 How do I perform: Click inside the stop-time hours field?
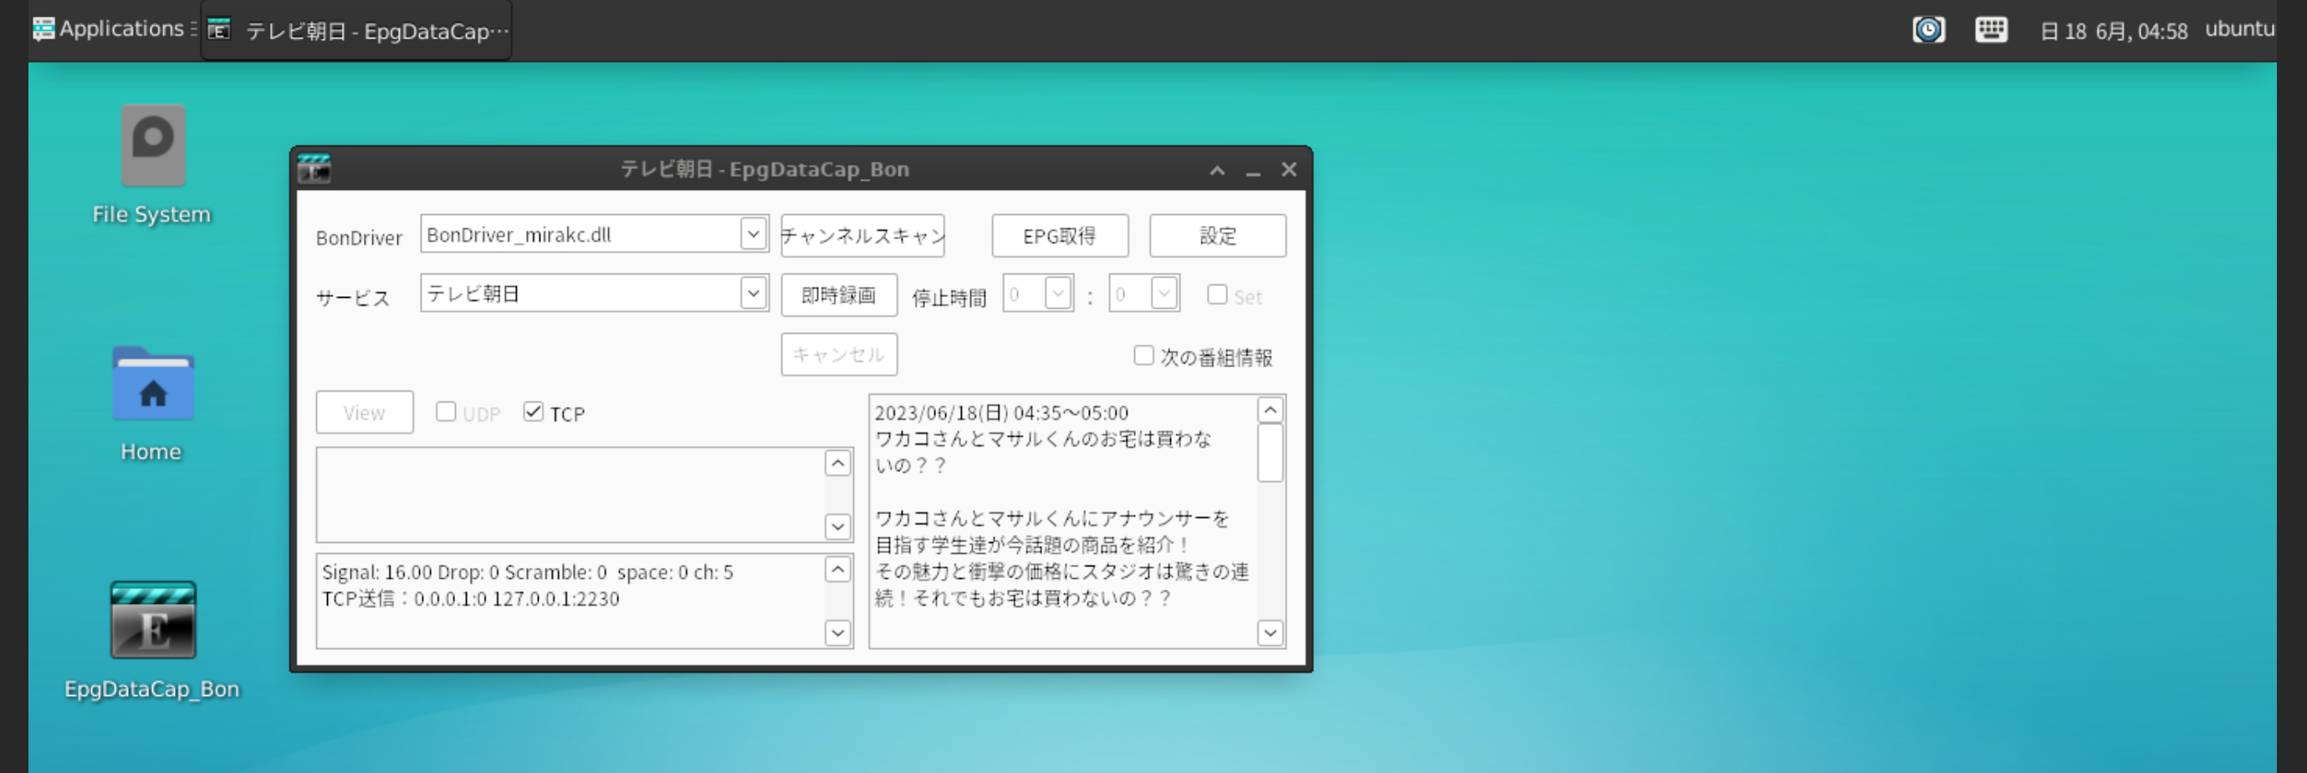click(x=1026, y=292)
